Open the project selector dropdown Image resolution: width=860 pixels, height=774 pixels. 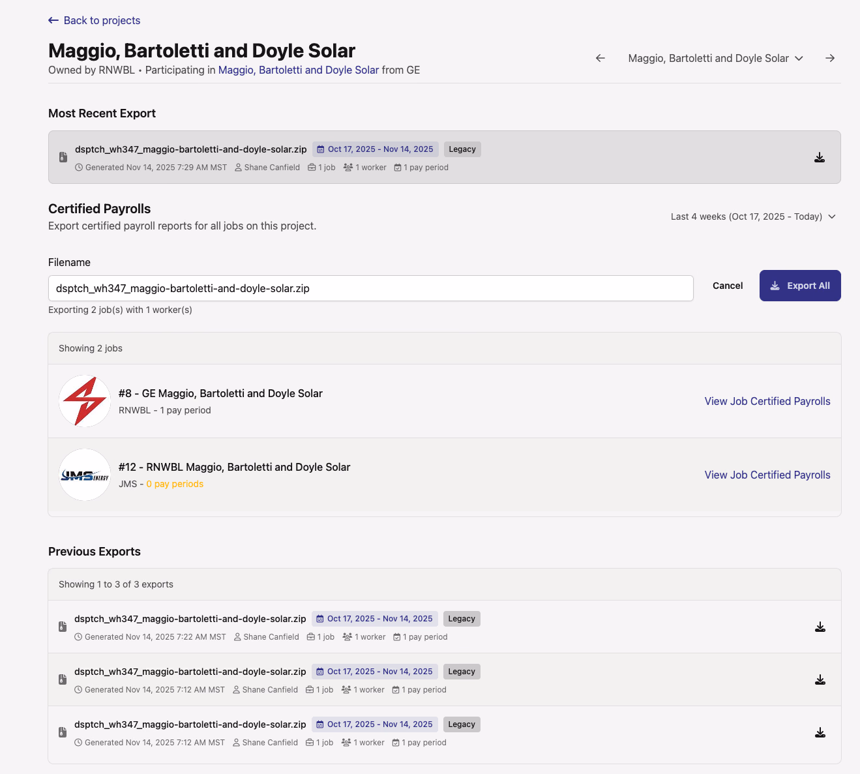[x=715, y=58]
